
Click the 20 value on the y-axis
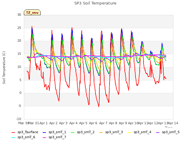click(19, 41)
